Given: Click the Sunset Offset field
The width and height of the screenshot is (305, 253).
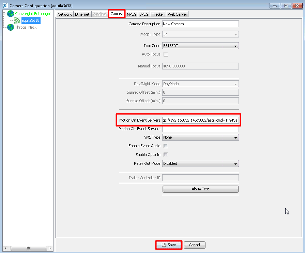Looking at the screenshot, I should [x=200, y=92].
